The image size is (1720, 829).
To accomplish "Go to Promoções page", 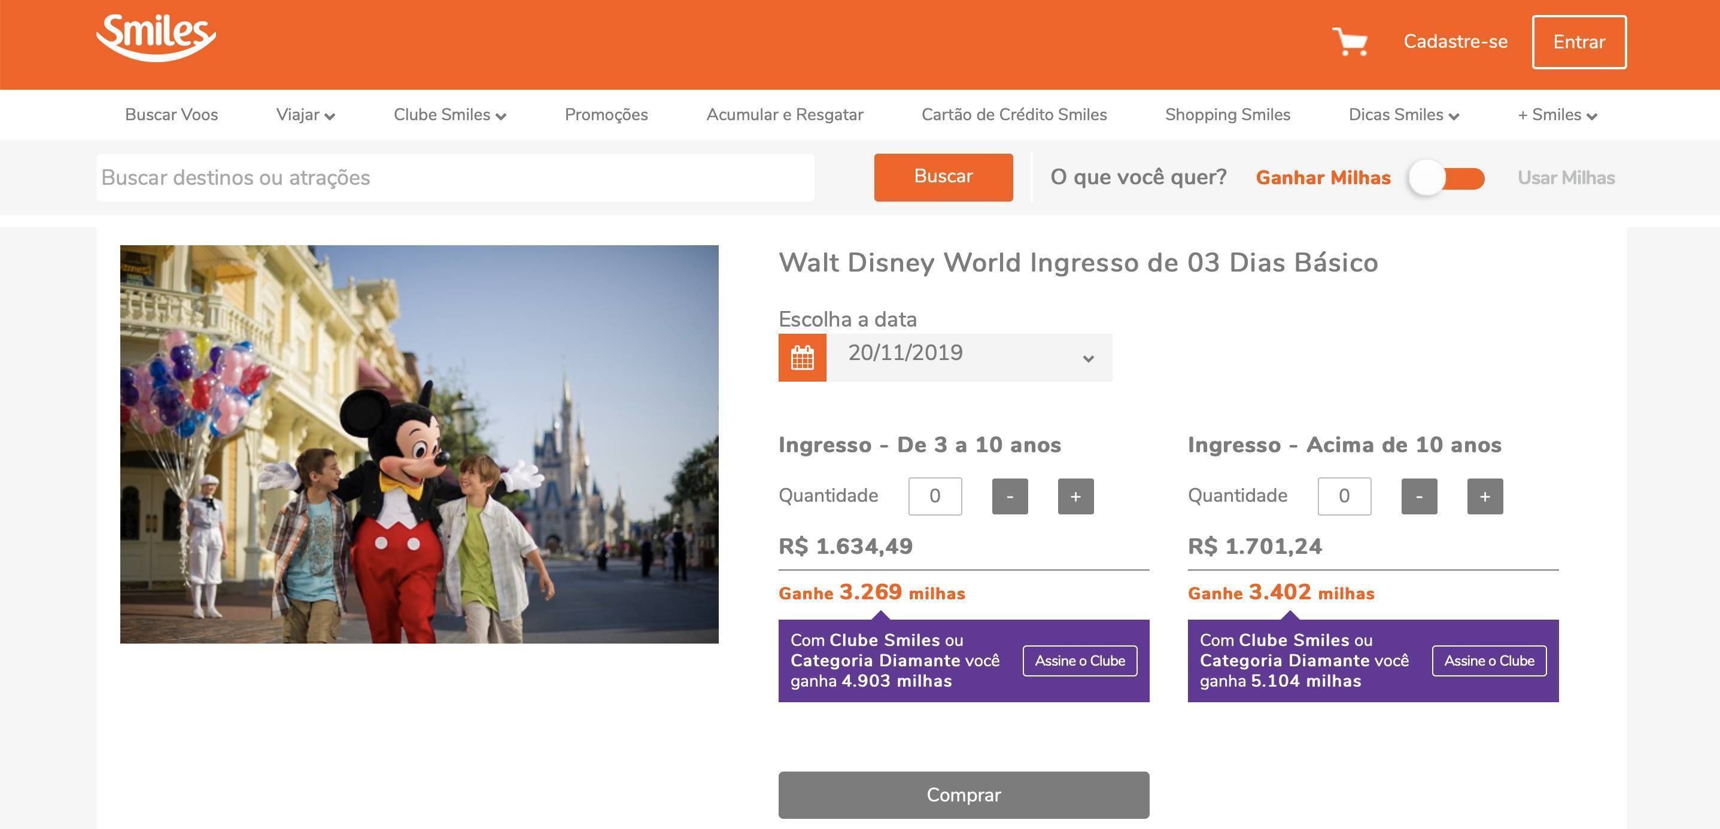I will click(606, 115).
